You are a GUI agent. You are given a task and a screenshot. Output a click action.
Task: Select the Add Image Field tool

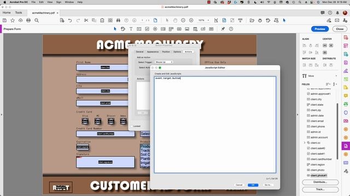pos(187,29)
